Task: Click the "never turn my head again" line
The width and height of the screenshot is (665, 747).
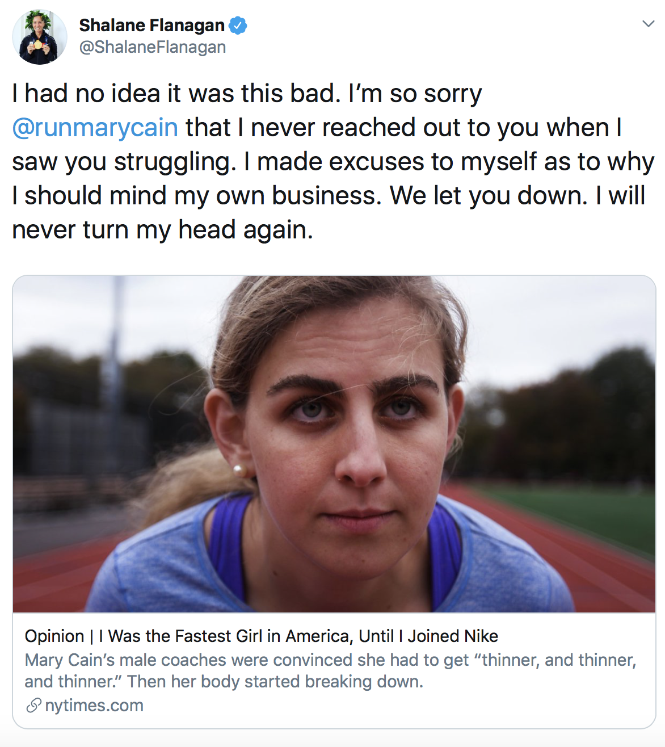Action: click(162, 230)
